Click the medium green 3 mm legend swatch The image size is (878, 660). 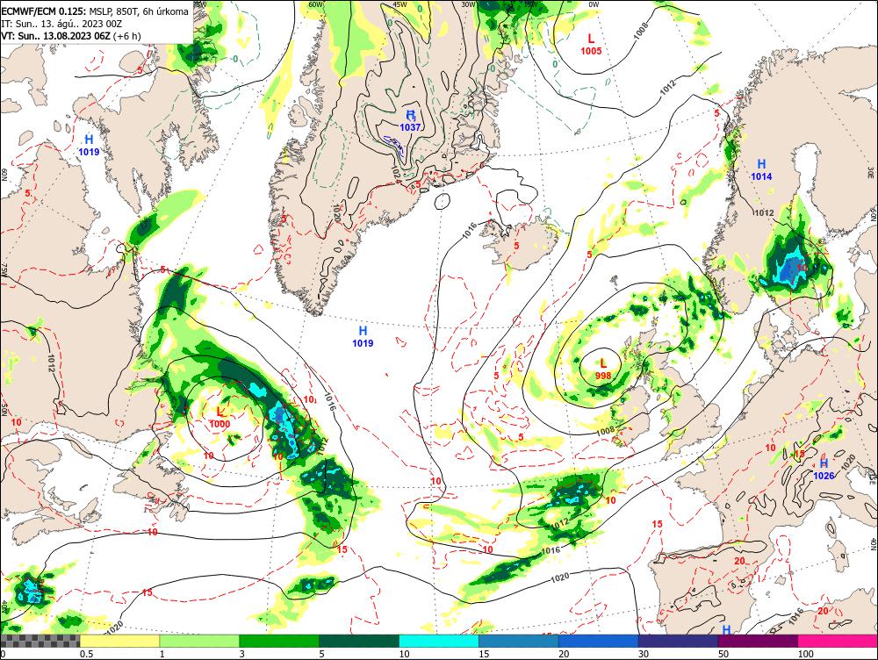tap(279, 641)
